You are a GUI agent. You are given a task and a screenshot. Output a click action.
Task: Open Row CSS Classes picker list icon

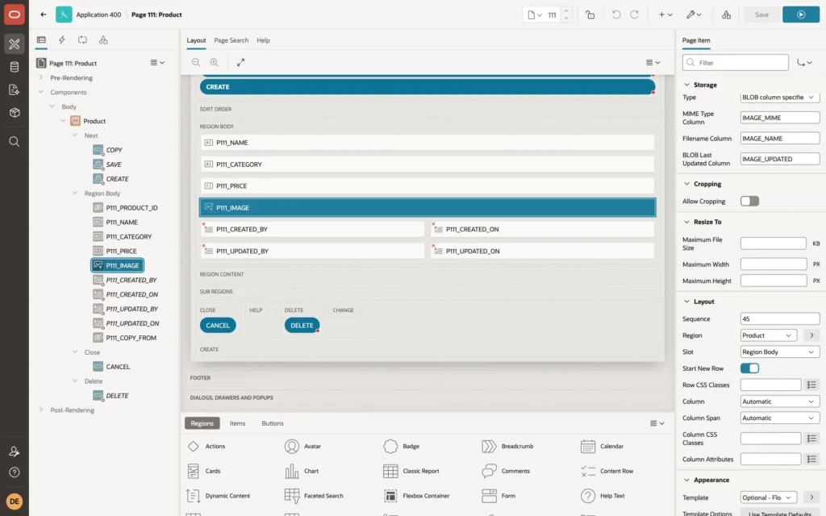811,385
